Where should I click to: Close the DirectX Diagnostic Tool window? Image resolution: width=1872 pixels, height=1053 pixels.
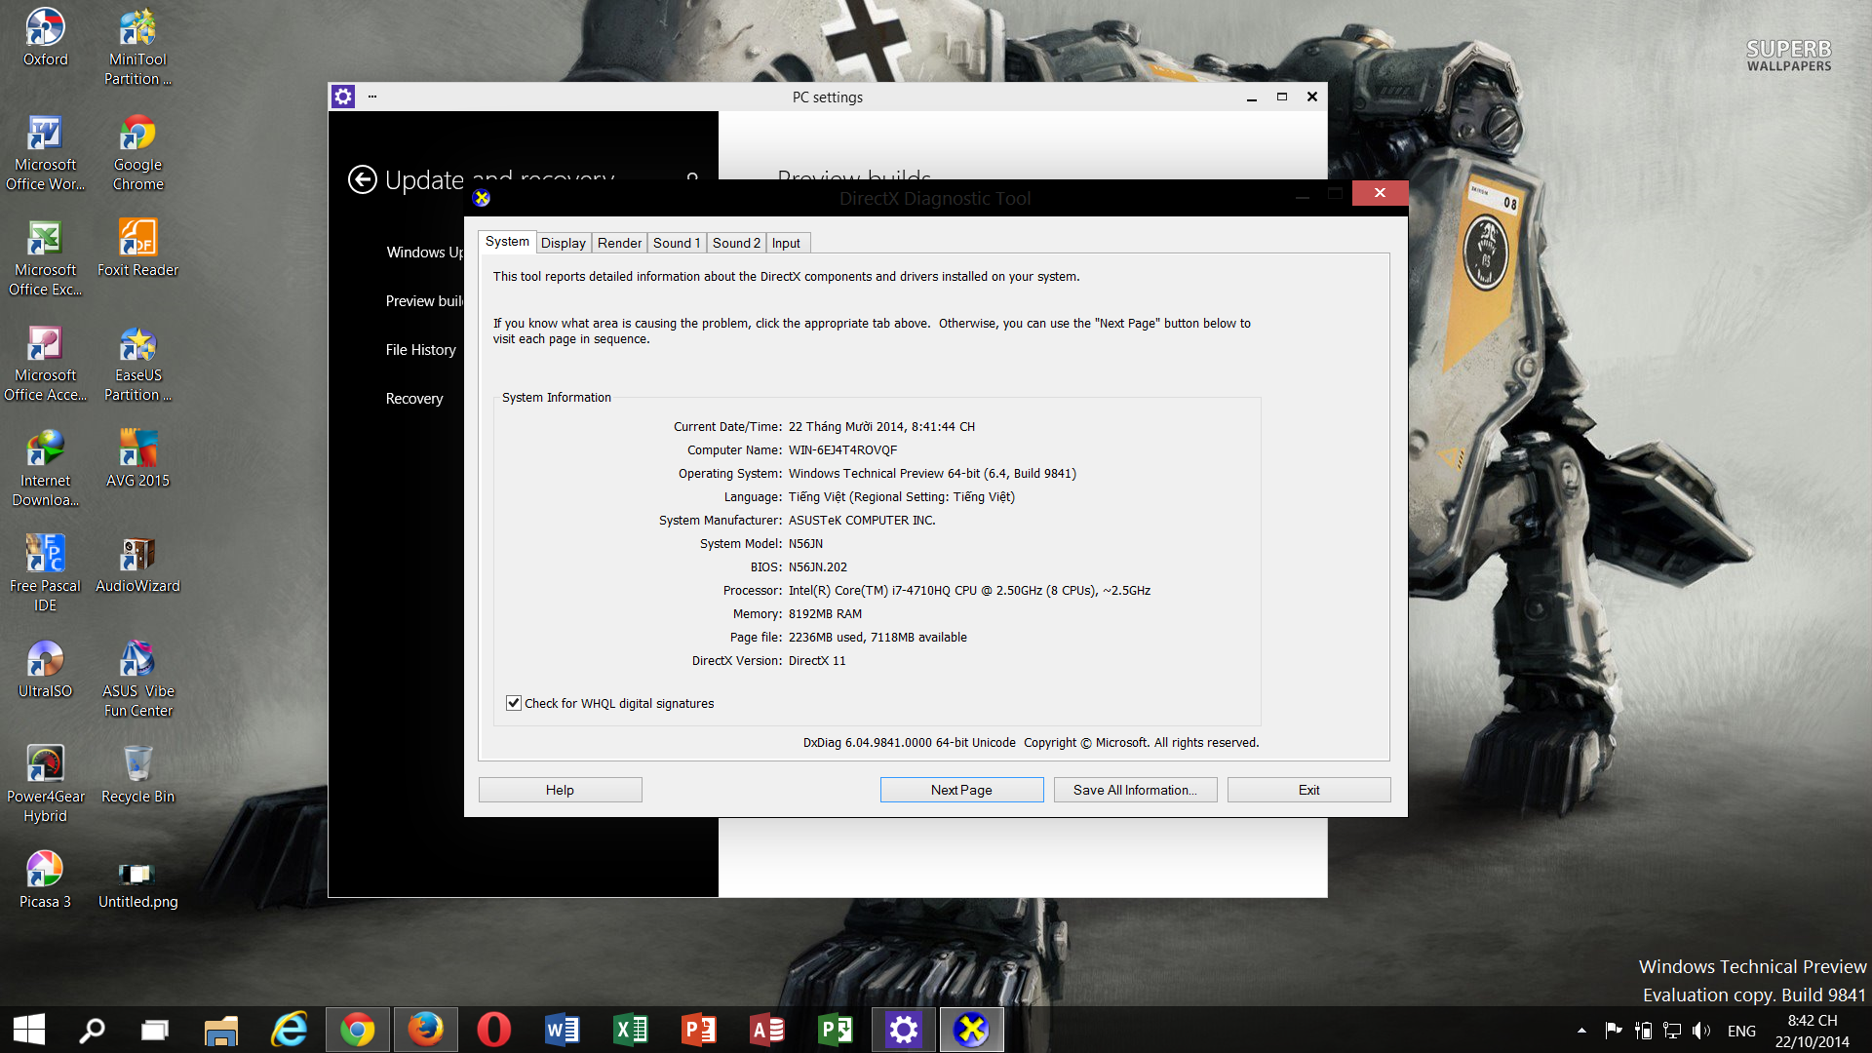tap(1380, 193)
